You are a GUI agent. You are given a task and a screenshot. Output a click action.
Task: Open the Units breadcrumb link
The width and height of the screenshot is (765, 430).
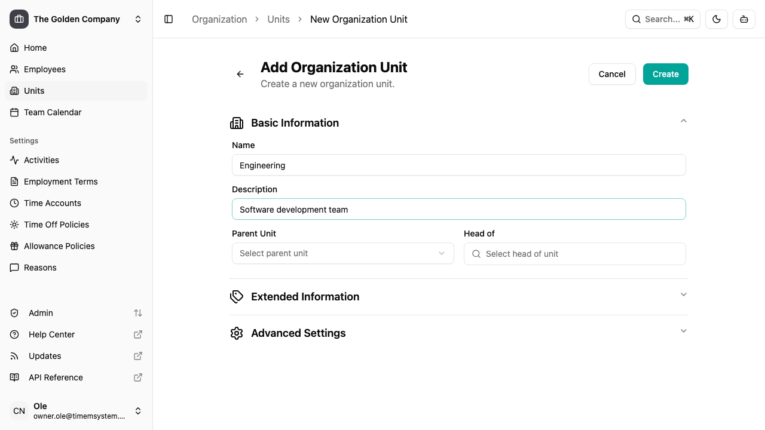279,19
